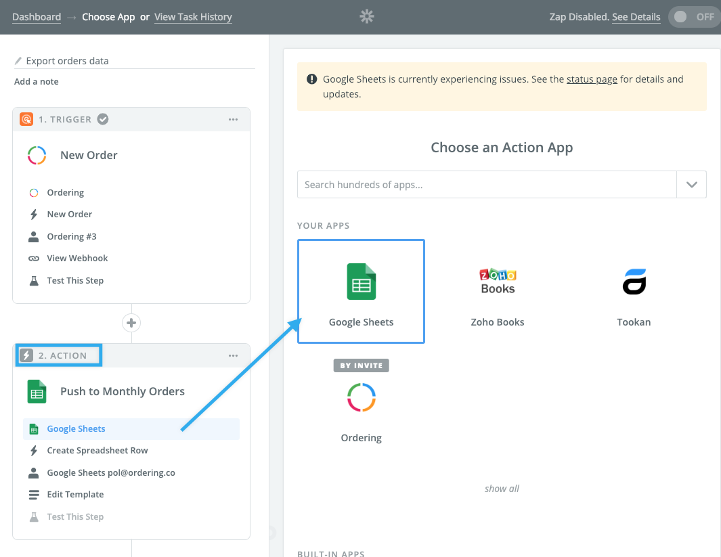Click See Details link for disabled Zap
Viewport: 721px width, 557px height.
(x=636, y=17)
